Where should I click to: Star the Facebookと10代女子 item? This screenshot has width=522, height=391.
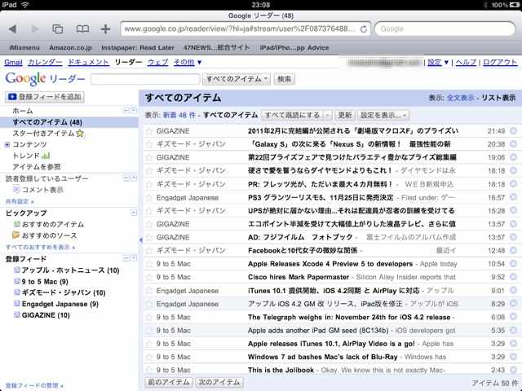click(x=148, y=251)
